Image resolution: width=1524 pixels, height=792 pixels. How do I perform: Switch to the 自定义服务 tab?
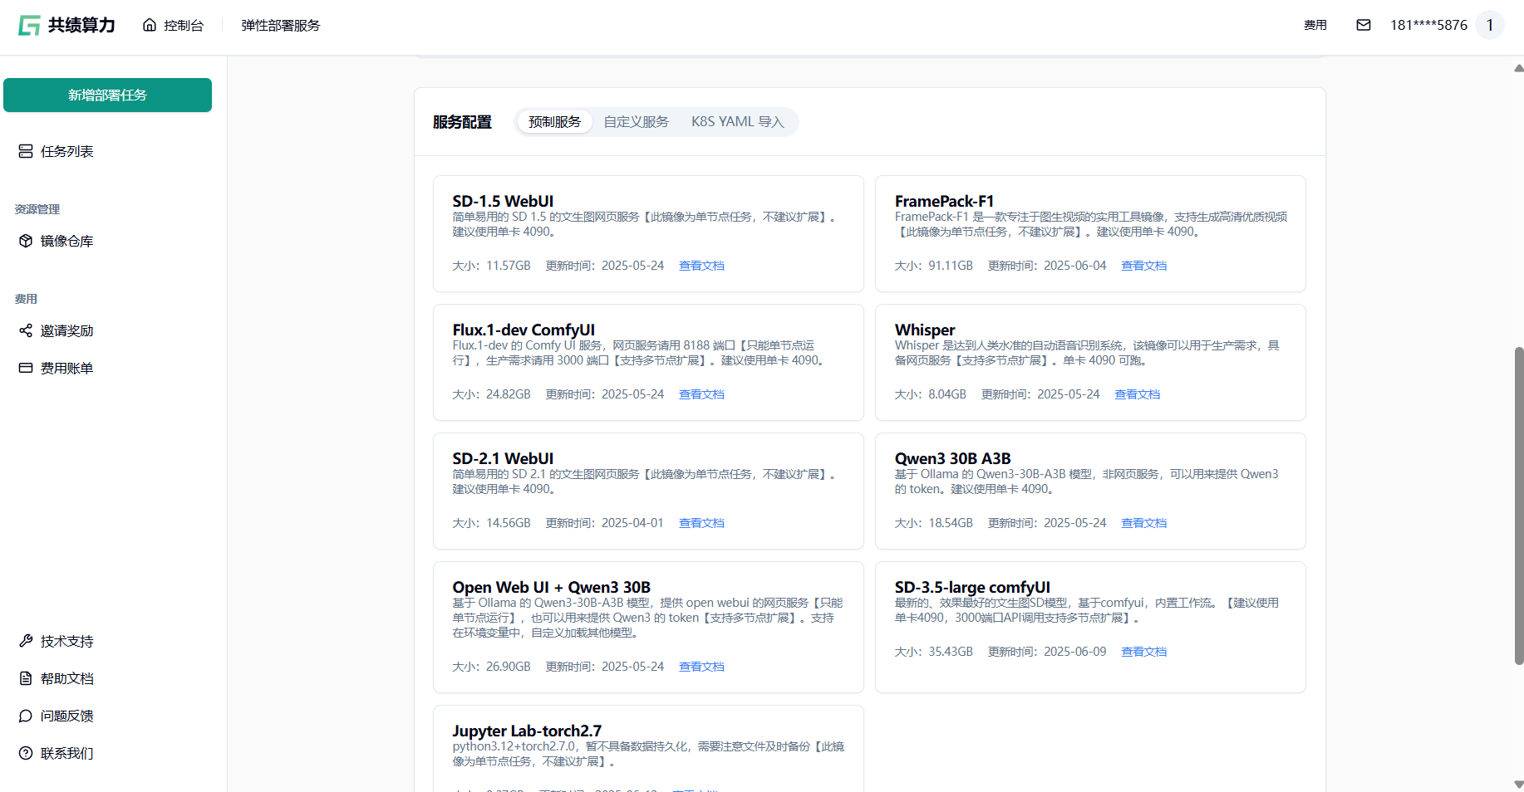point(636,122)
